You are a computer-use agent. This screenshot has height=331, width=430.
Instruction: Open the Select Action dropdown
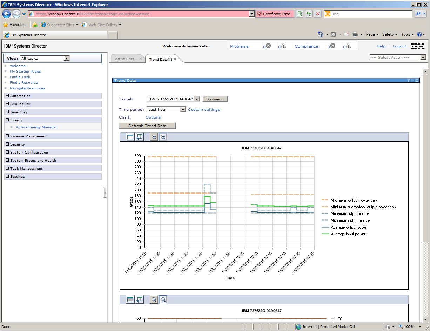click(x=423, y=57)
